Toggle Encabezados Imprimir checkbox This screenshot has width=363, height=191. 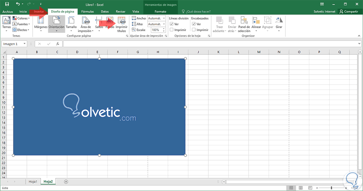194,30
